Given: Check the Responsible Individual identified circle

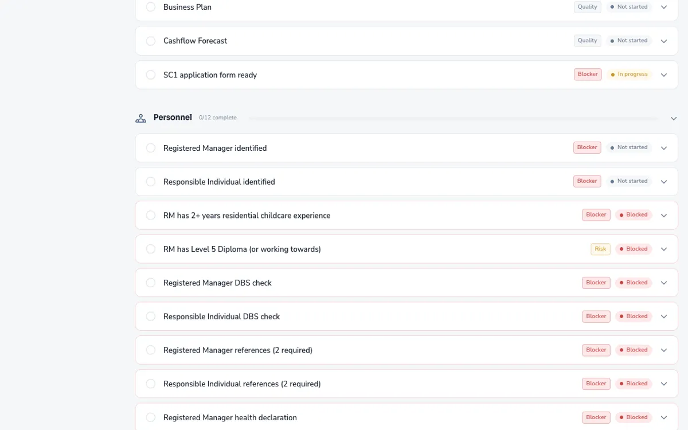Looking at the screenshot, I should click(x=150, y=181).
